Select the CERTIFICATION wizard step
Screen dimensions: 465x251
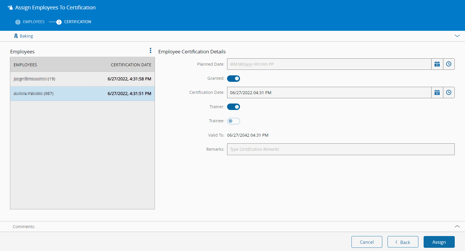pyautogui.click(x=77, y=22)
